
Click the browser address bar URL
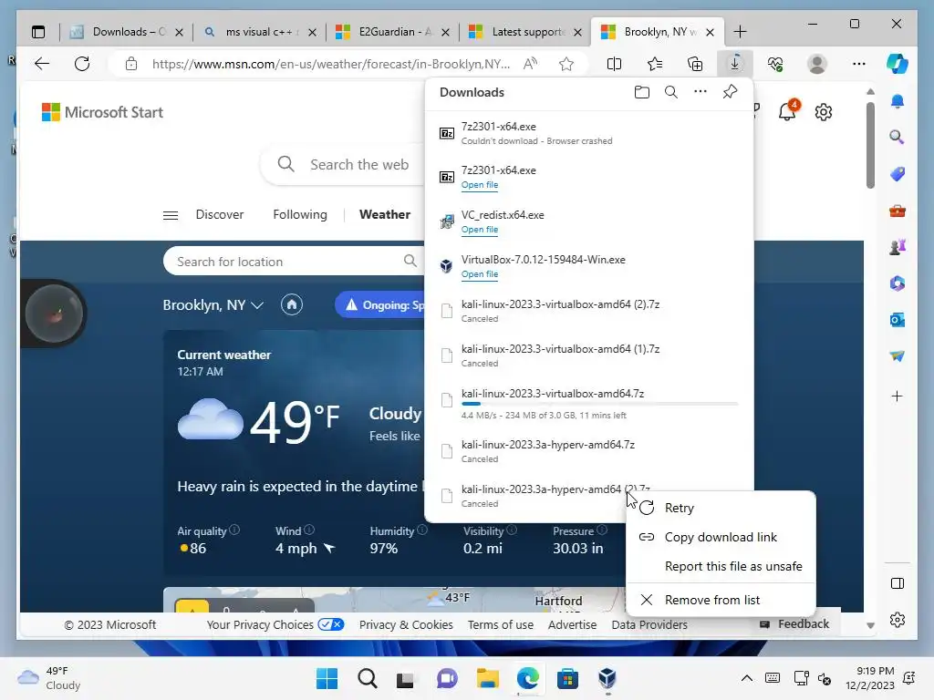click(x=330, y=64)
